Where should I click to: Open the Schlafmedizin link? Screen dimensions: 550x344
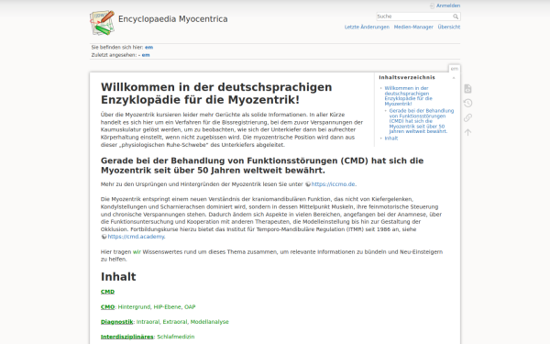point(176,337)
